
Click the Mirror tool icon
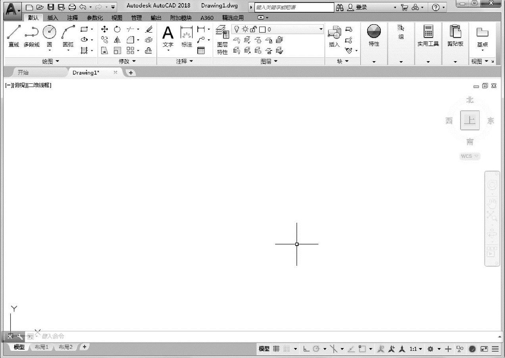pyautogui.click(x=117, y=40)
